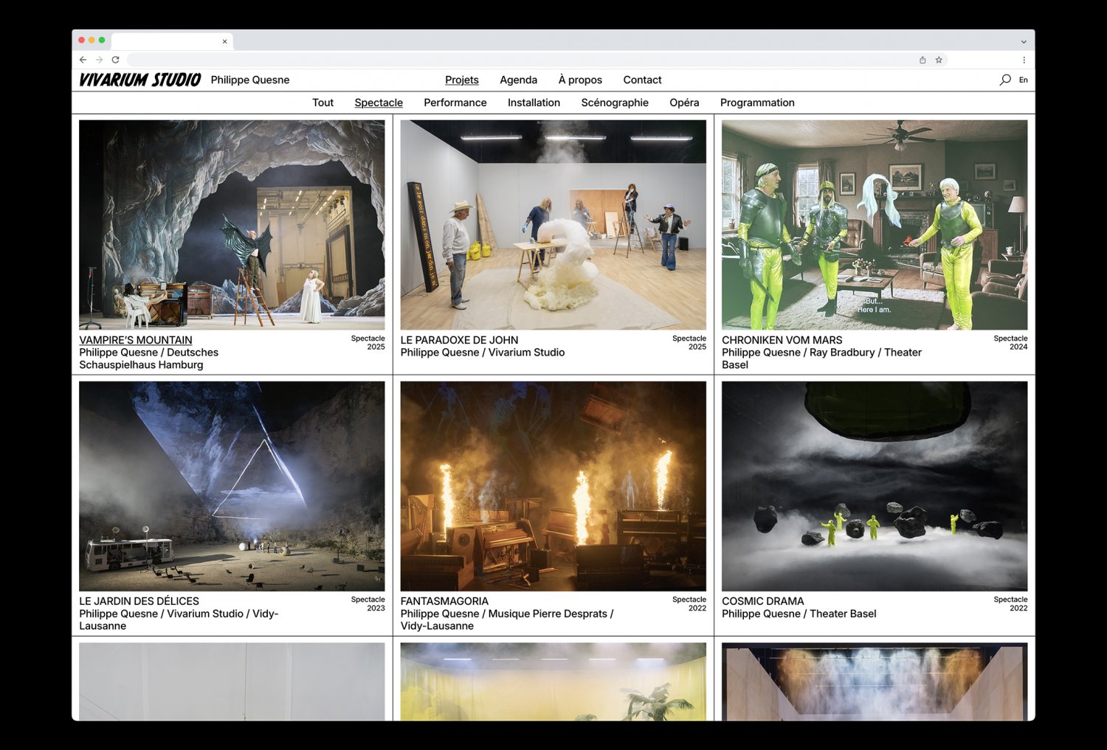This screenshot has width=1107, height=750.
Task: Open the Fantasmagoria flames thumbnail
Action: tap(553, 486)
